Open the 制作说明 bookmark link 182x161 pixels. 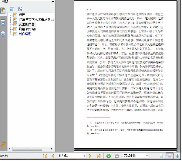click(25, 34)
